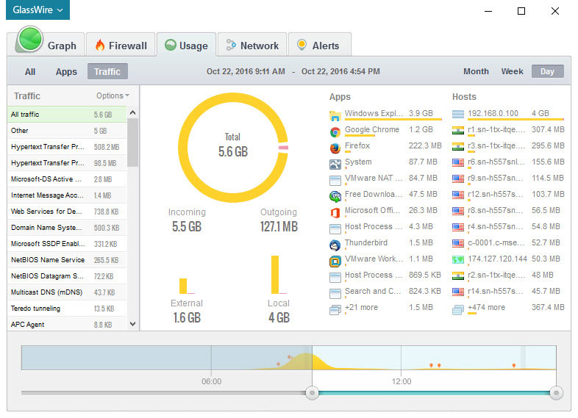
Task: Click the right timeline range slider handle
Action: (556, 393)
